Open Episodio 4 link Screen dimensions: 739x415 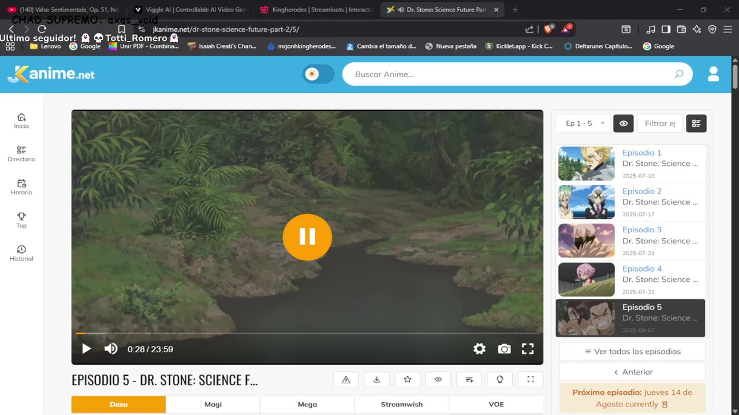pyautogui.click(x=641, y=269)
